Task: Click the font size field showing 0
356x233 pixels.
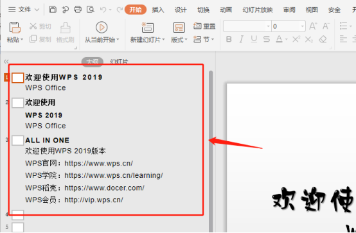Action: pos(286,26)
